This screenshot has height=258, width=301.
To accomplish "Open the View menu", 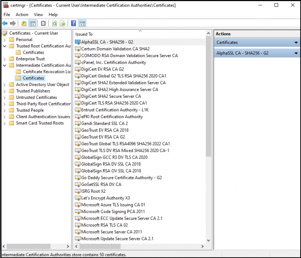I will pos(38,14).
